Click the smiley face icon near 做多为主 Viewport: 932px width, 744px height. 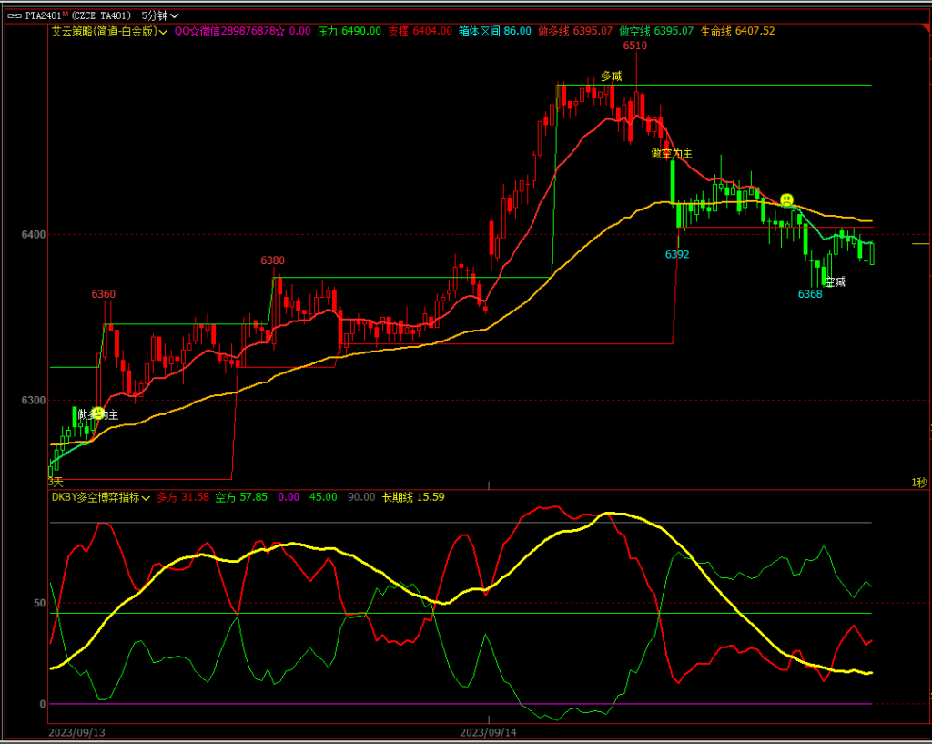[97, 413]
